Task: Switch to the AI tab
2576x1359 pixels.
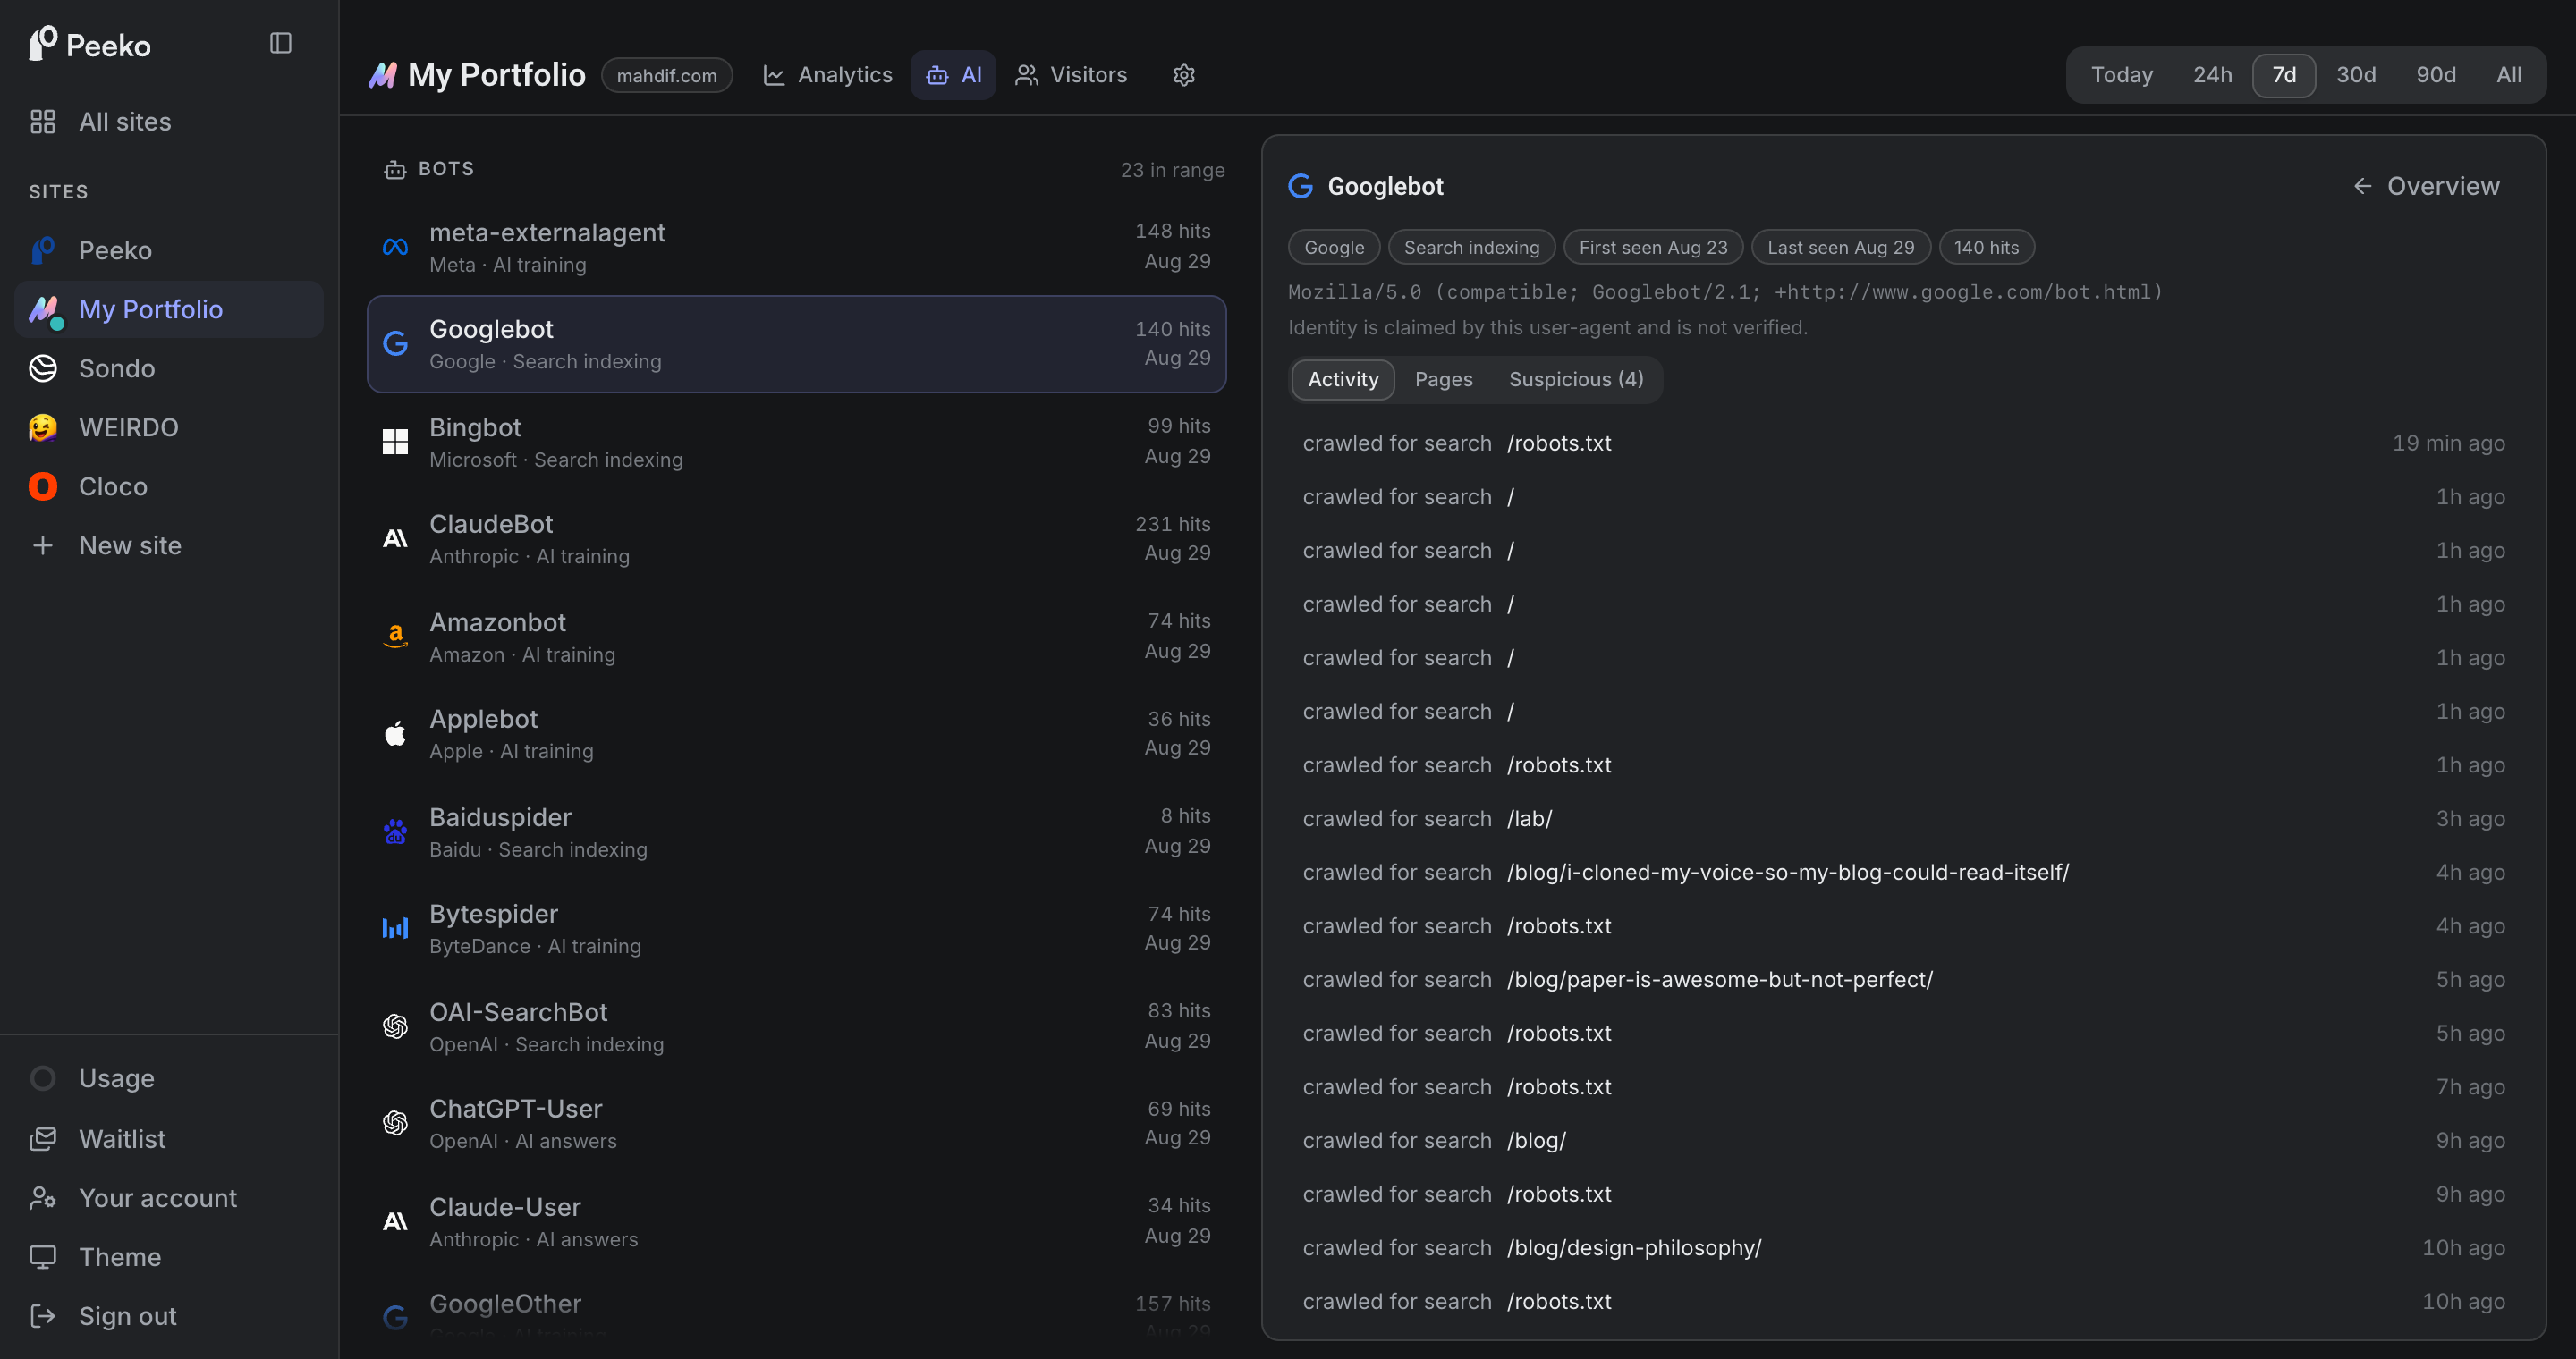Action: [x=953, y=75]
